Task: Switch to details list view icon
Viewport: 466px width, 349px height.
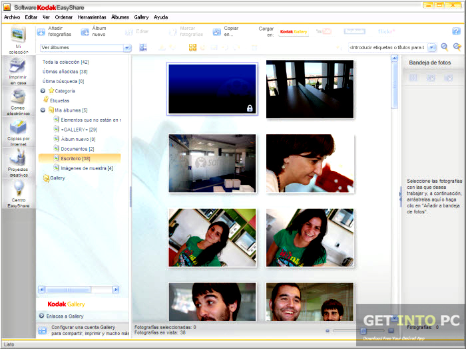Action: point(143,47)
